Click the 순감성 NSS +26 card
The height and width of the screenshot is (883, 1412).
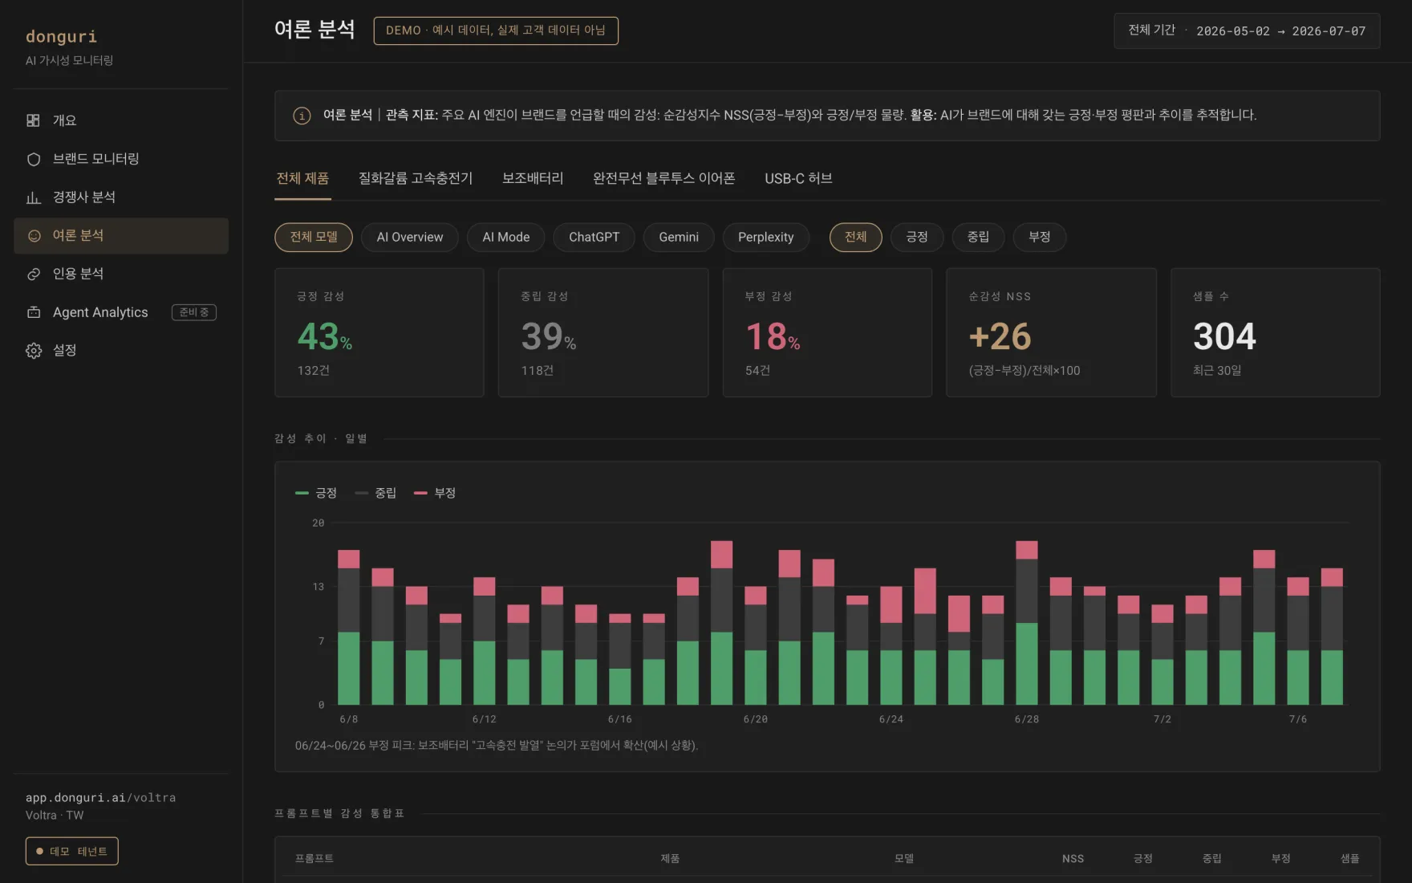1052,332
